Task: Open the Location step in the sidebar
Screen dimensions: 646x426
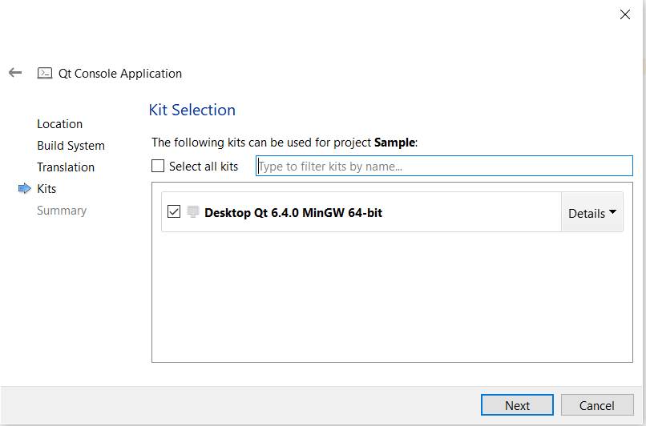Action: coord(59,124)
